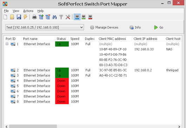Click the Speed column header
This screenshot has height=128, width=186.
(x=76, y=39)
